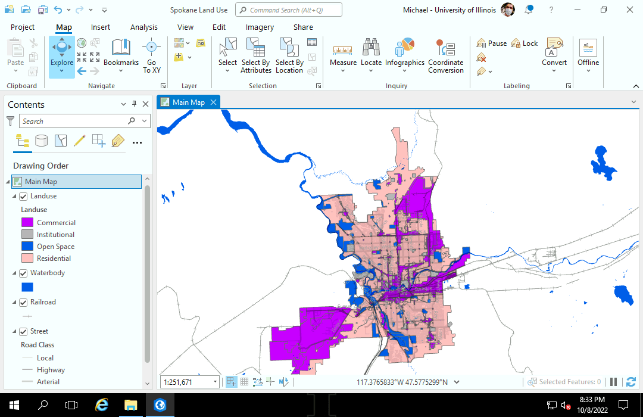Uncheck the Waterbody layer visibility

[23, 273]
